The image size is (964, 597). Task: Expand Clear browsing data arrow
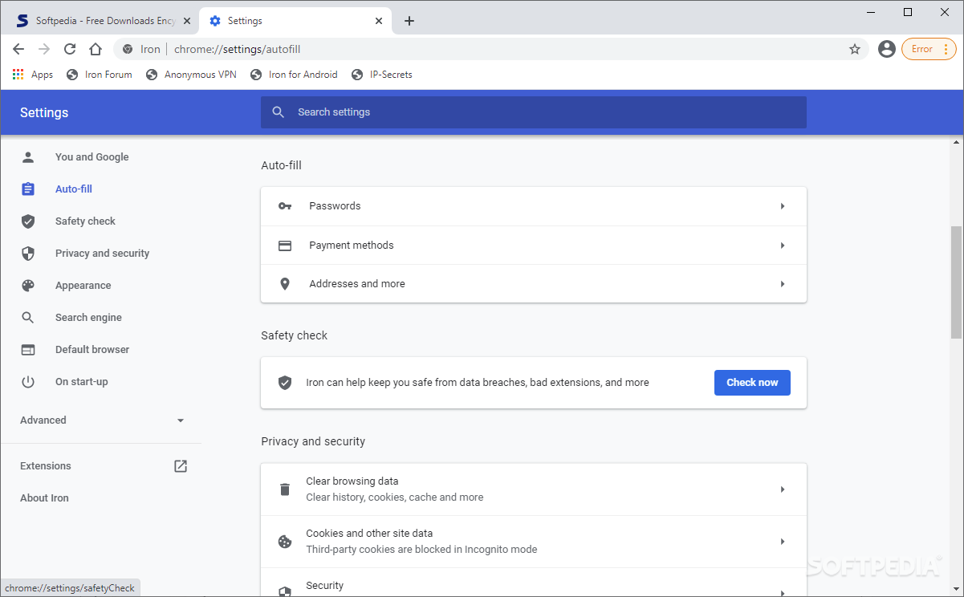tap(783, 489)
